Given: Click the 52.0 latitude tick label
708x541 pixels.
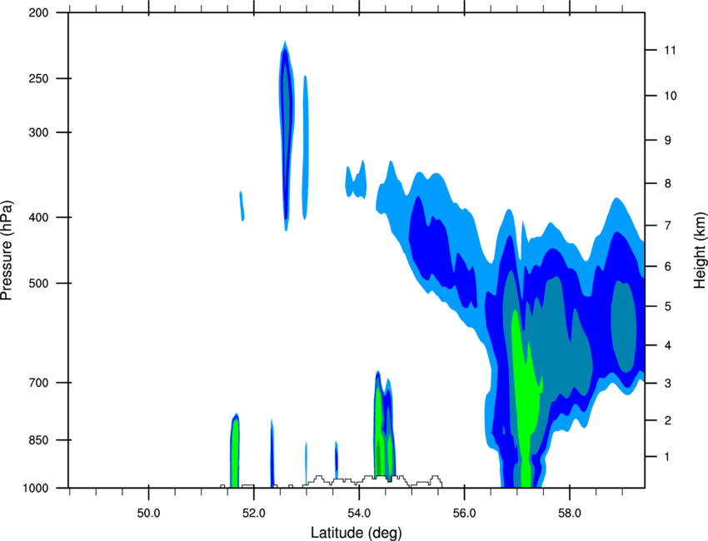Looking at the screenshot, I should tap(254, 514).
